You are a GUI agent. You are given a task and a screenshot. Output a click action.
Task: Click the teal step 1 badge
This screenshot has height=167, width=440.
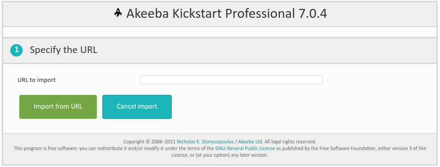click(16, 50)
